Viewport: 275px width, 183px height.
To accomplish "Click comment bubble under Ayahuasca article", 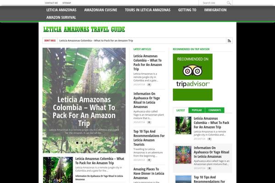I will click(x=149, y=122).
